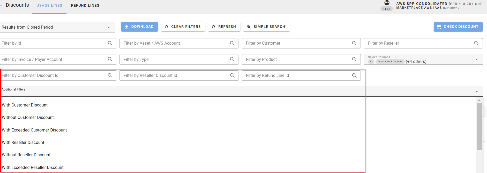Image resolution: width=487 pixels, height=173 pixels.
Task: Select With Exceeded Customer Discount option
Action: (34, 130)
